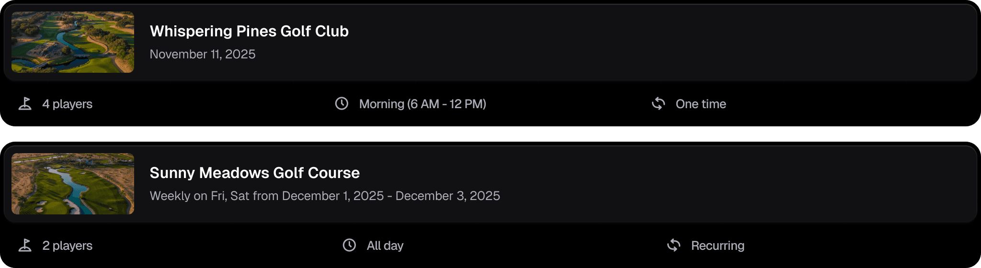The image size is (981, 268).
Task: Open the Whispering Pines course thumbnail
Action: (x=73, y=42)
